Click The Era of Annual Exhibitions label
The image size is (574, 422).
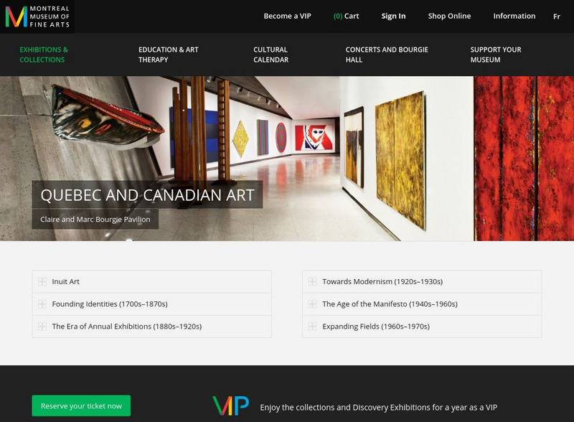(127, 327)
